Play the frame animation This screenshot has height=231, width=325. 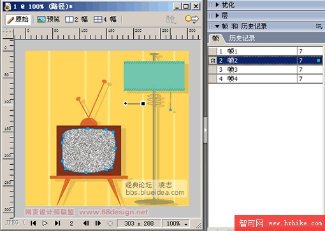coord(45,223)
